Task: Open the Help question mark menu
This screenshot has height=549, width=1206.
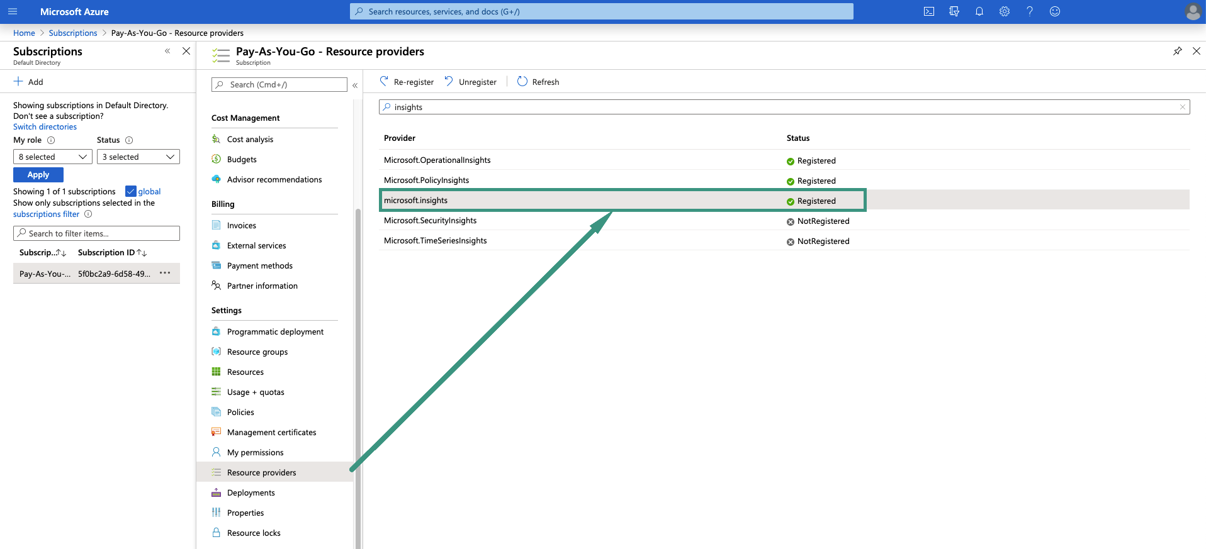Action: [1030, 11]
